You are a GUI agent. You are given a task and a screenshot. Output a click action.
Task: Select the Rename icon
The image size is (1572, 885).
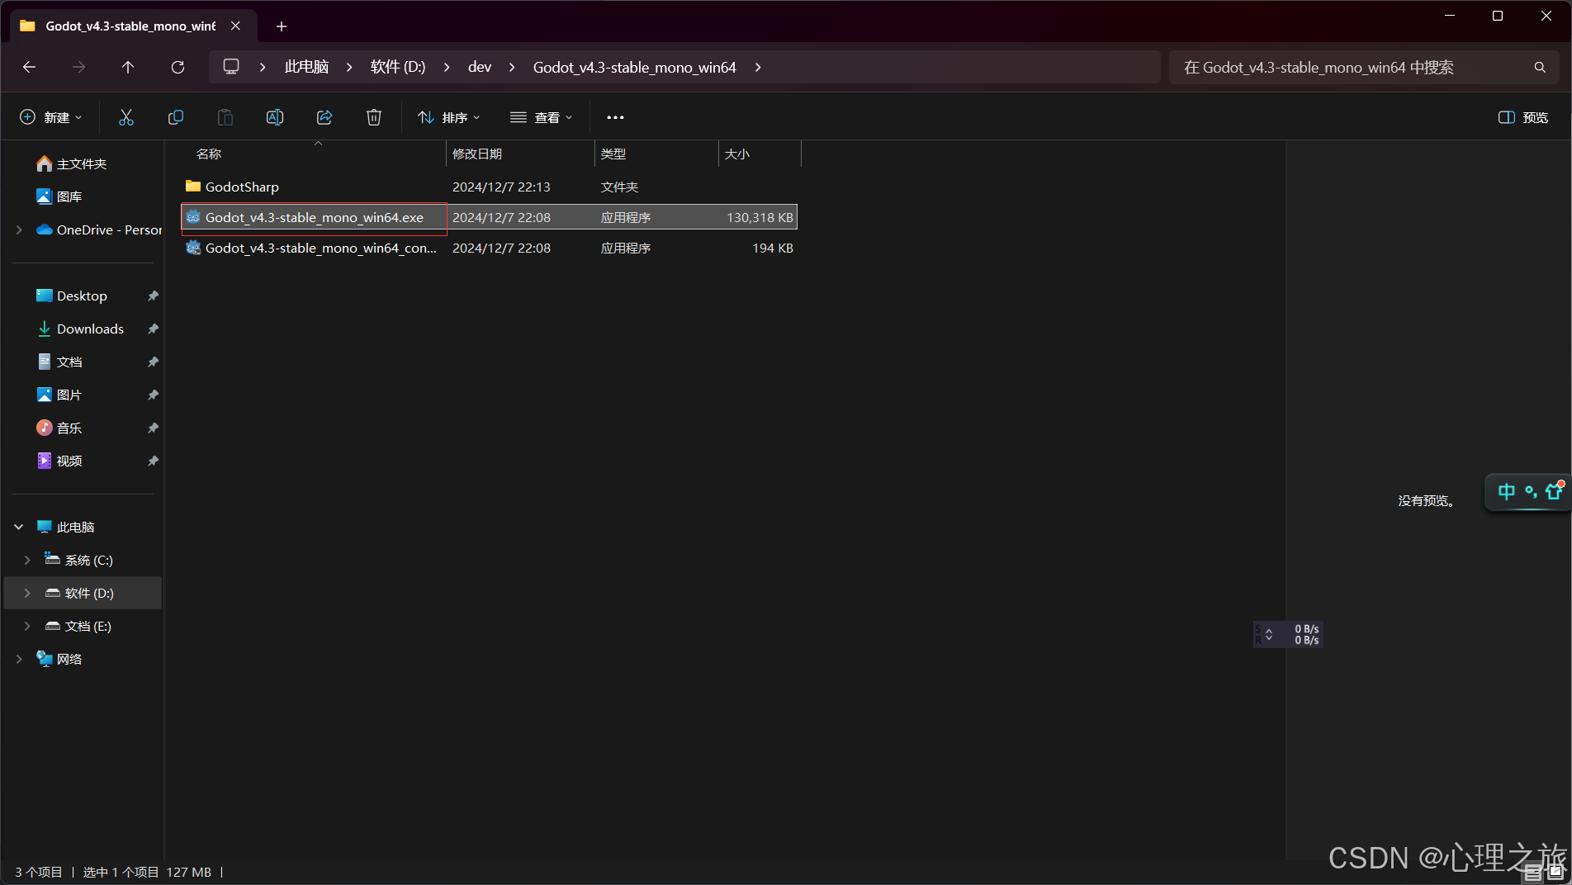pos(274,117)
